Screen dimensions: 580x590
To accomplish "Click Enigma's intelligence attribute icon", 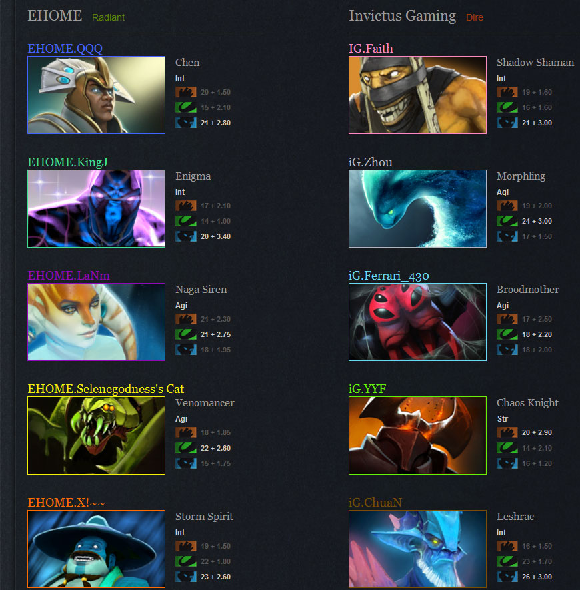I will pos(186,236).
